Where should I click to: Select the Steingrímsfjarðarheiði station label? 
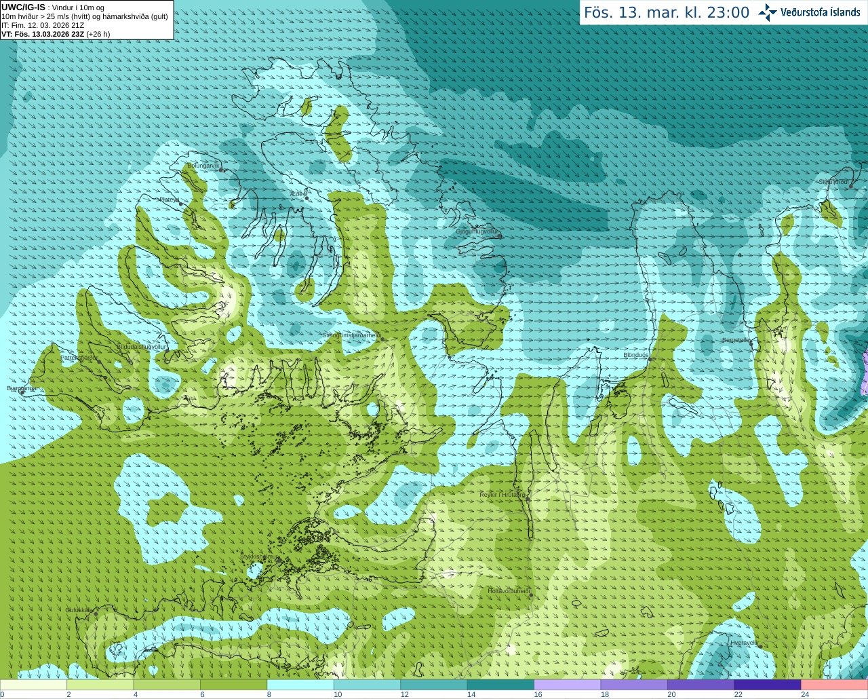pos(351,335)
